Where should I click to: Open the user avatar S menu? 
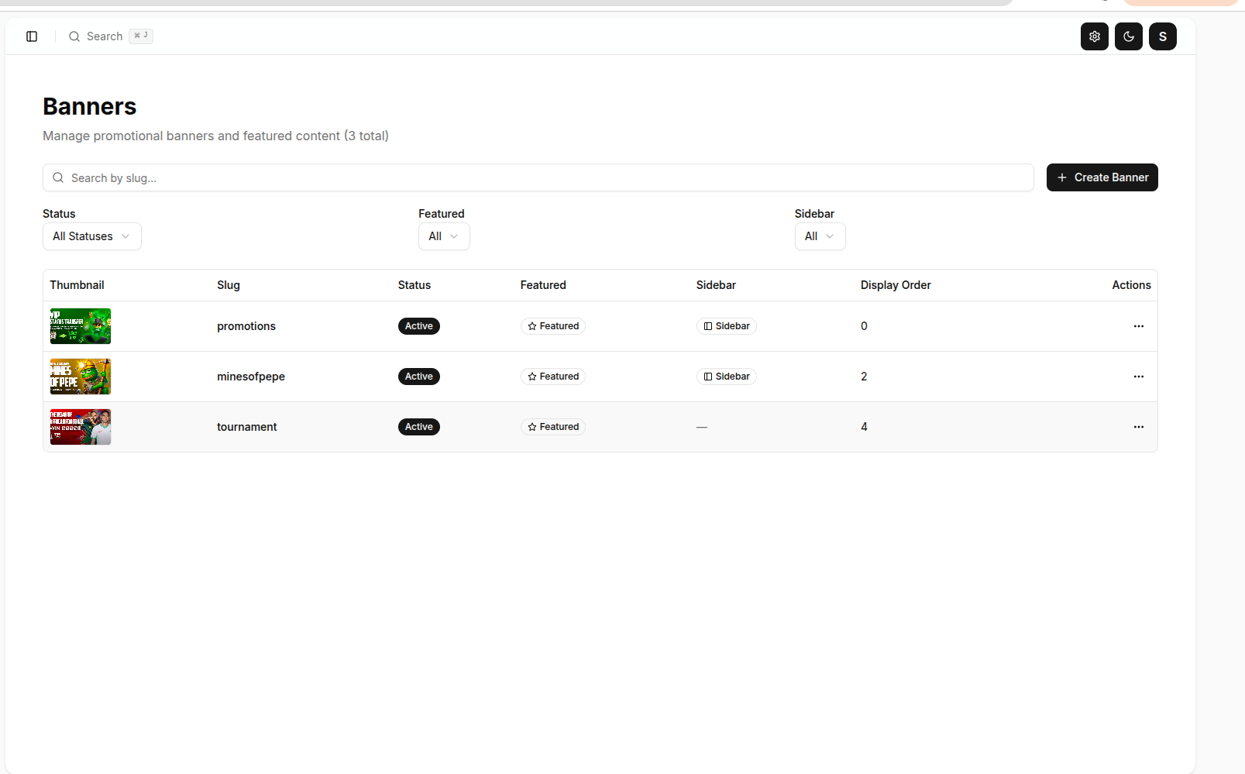coord(1162,36)
